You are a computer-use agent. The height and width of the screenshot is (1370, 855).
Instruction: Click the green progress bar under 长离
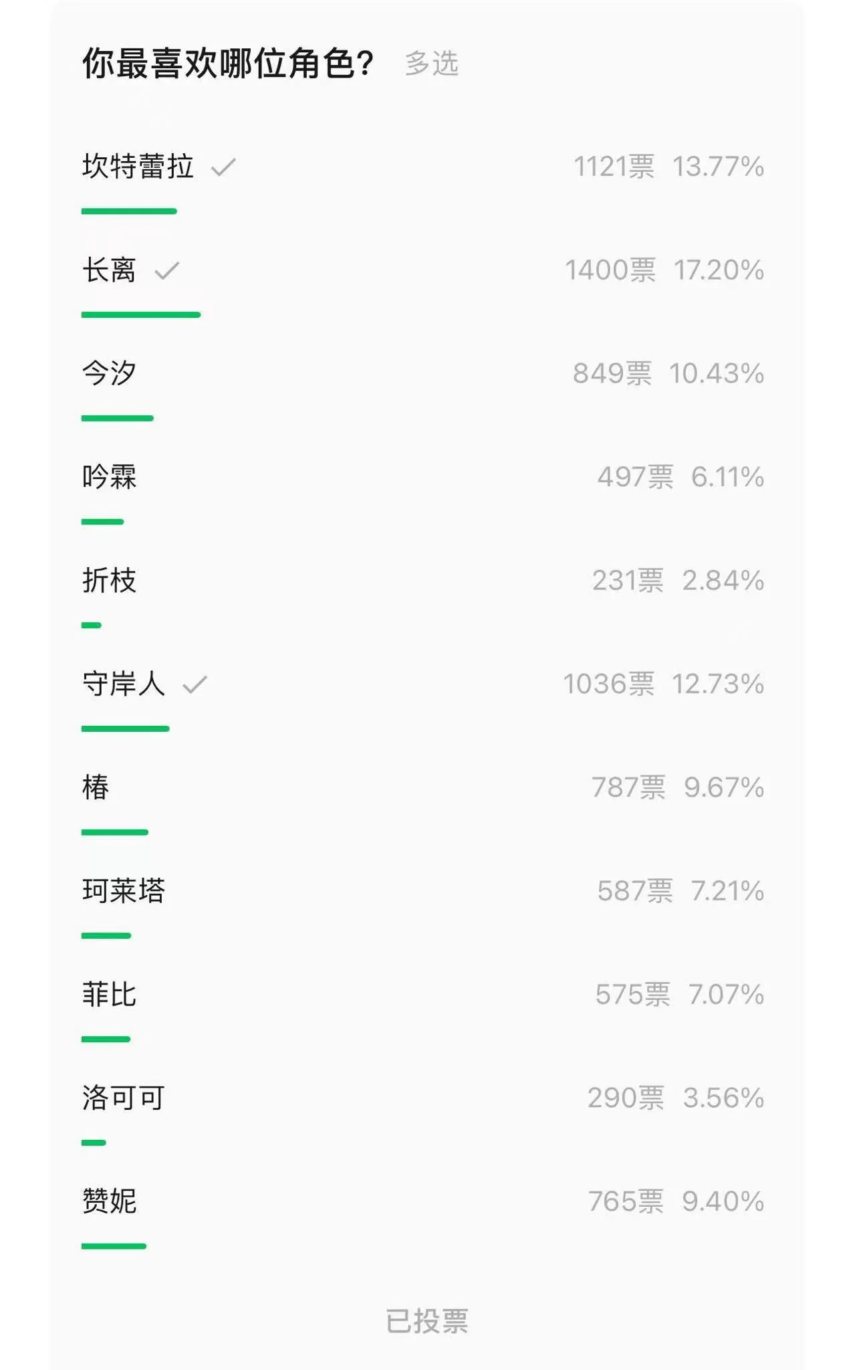pos(141,314)
